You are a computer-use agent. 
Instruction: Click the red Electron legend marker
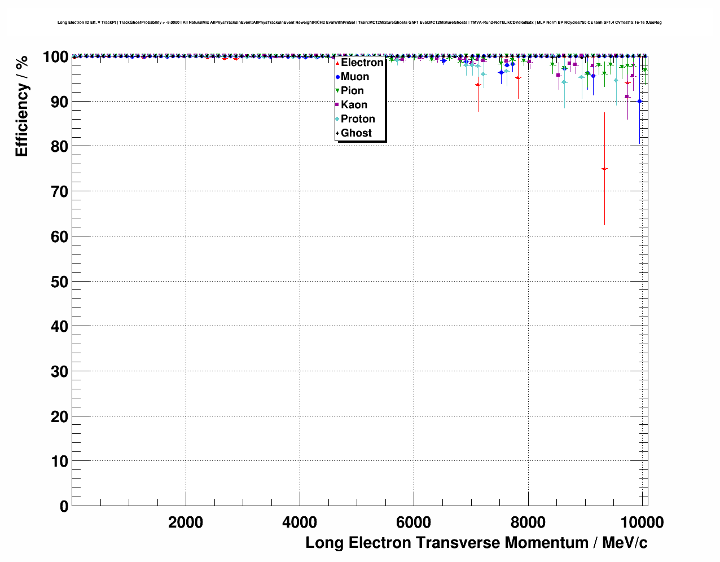click(337, 63)
